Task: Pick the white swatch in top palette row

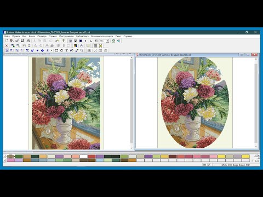Action: 83,157
